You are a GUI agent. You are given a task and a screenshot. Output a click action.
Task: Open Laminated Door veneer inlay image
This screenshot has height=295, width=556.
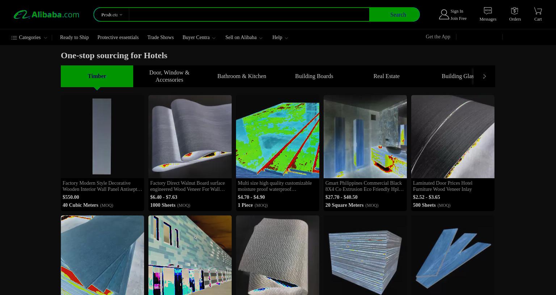point(453,137)
